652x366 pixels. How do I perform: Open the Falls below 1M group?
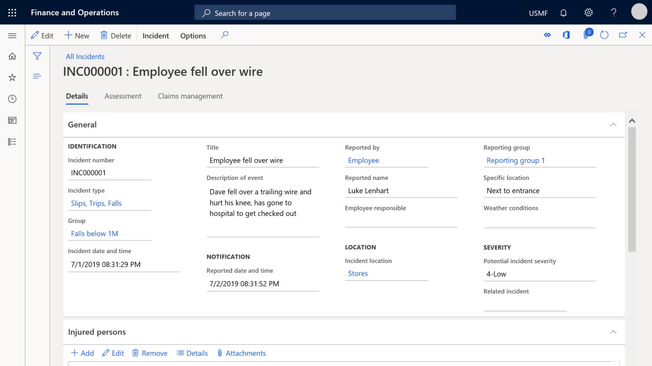click(x=94, y=234)
